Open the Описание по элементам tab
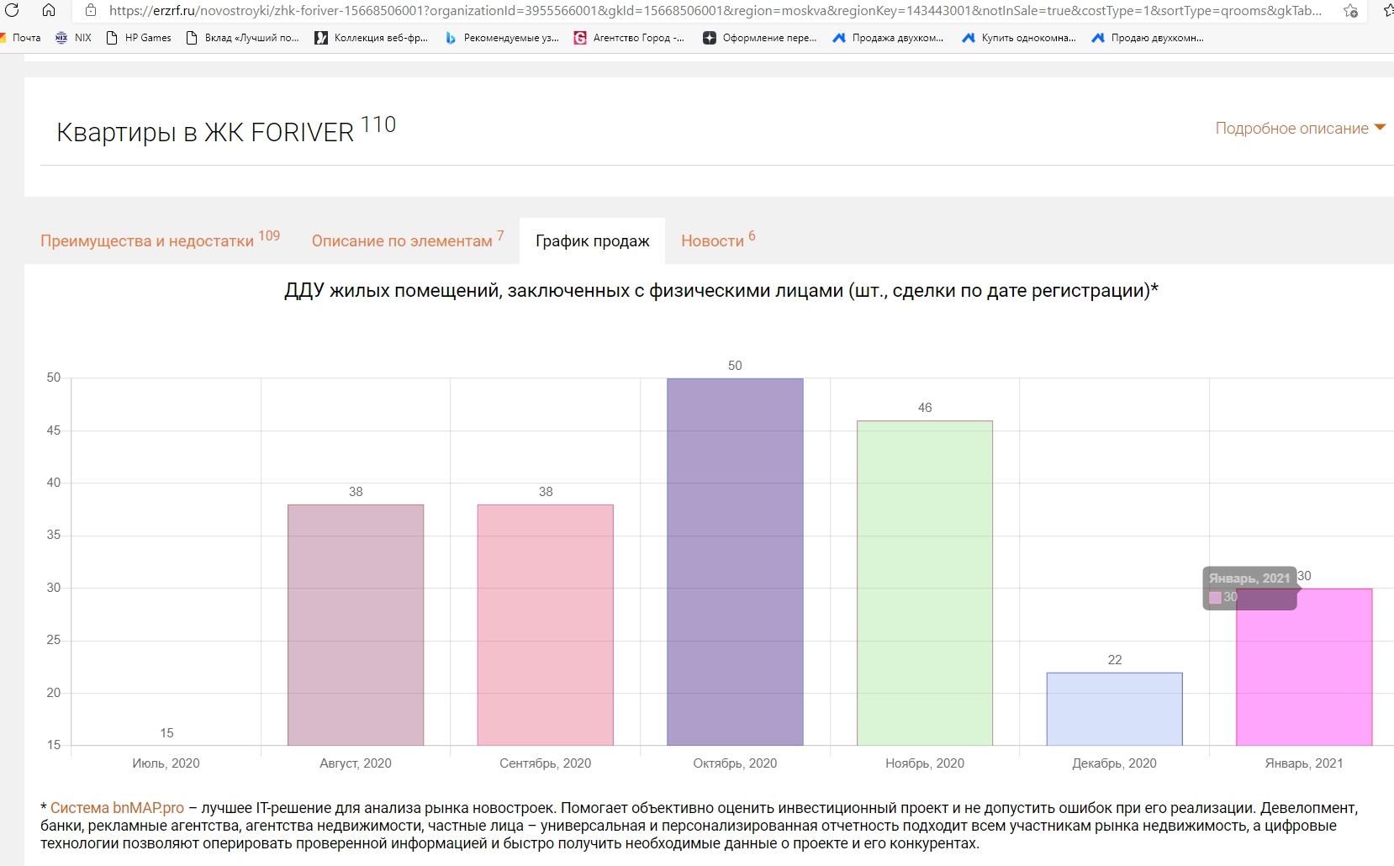The height and width of the screenshot is (866, 1394). (402, 241)
